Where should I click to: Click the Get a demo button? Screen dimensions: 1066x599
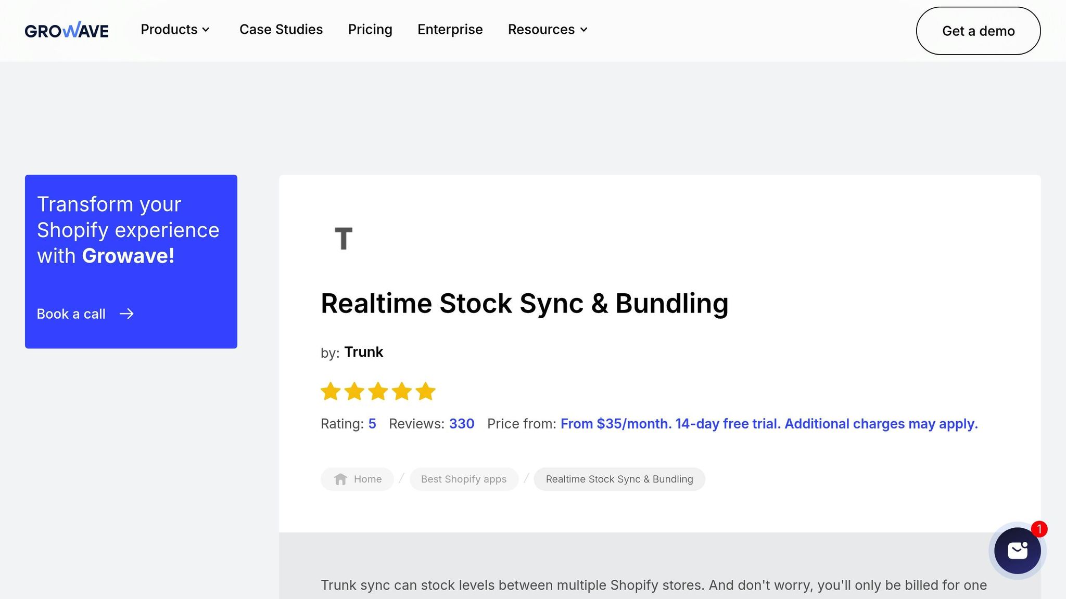point(978,31)
